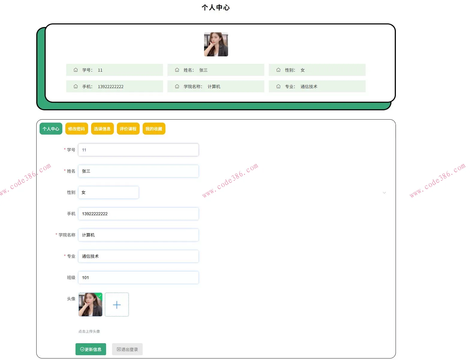Focus the 姓名 input field
The width and height of the screenshot is (472, 360).
(x=138, y=171)
